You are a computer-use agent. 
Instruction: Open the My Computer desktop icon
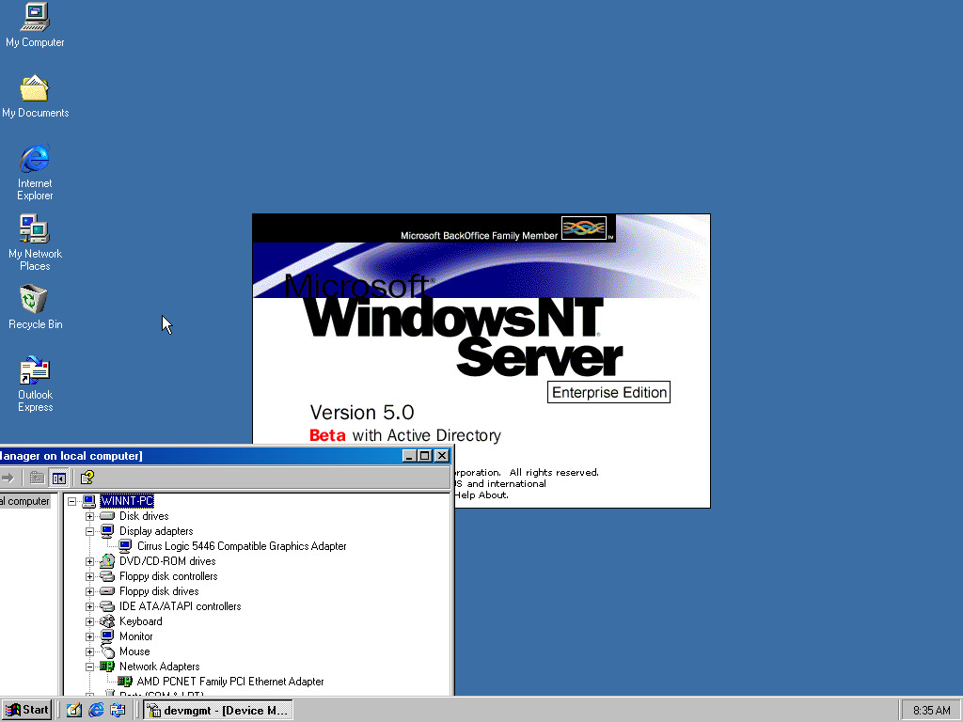tap(35, 24)
